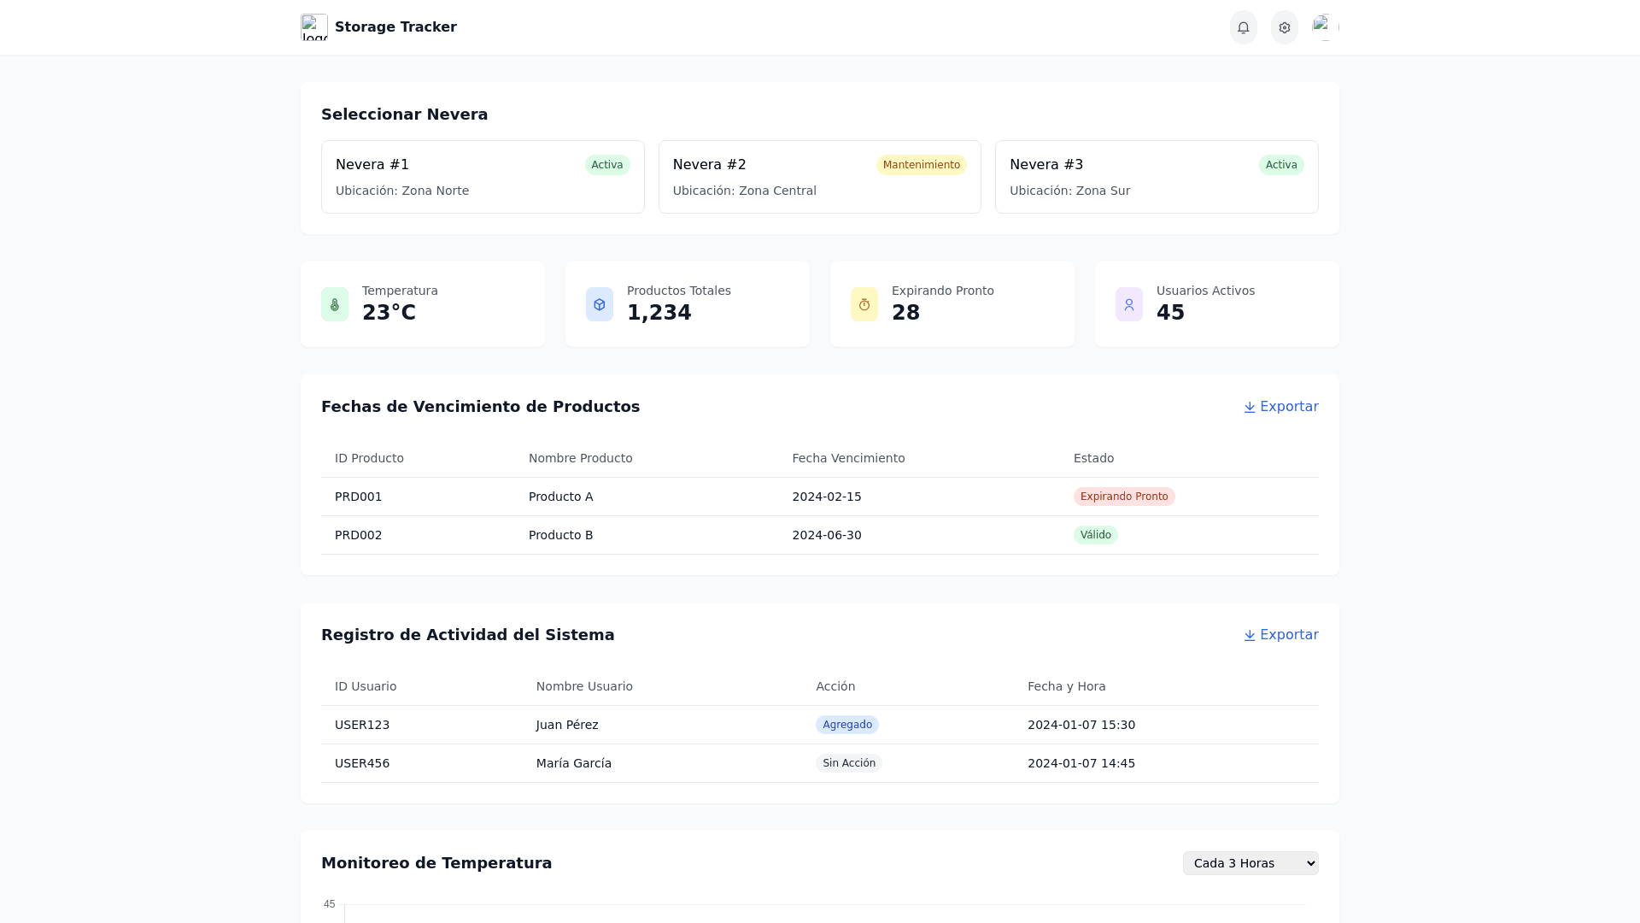Select the Nevera #2 maintenance card
The height and width of the screenshot is (923, 1640).
[819, 177]
